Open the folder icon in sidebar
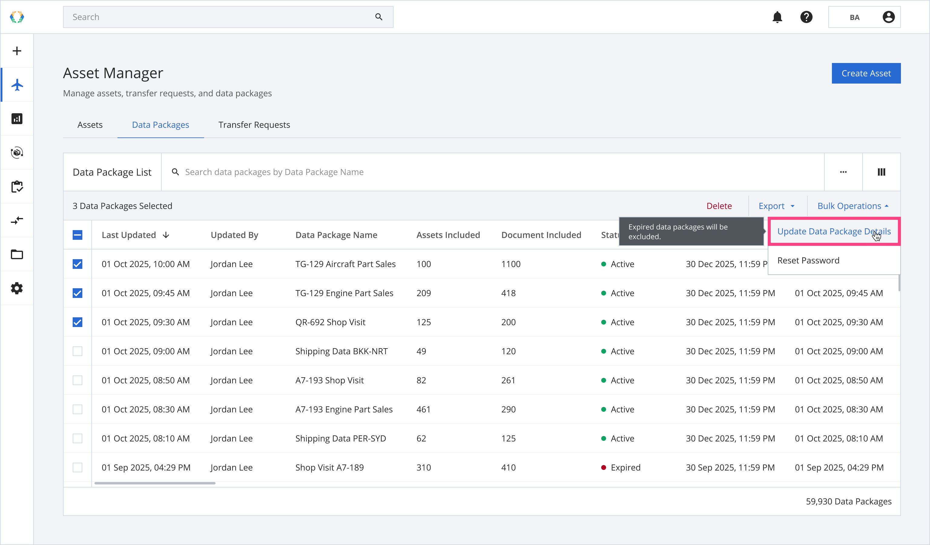Screen dimensions: 930x545 17,255
